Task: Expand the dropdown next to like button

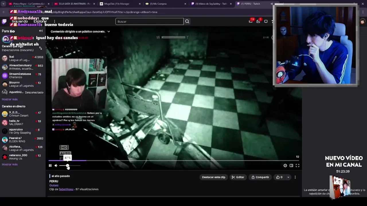Action: tap(288, 177)
